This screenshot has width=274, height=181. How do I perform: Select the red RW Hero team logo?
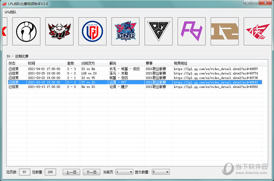(258, 31)
